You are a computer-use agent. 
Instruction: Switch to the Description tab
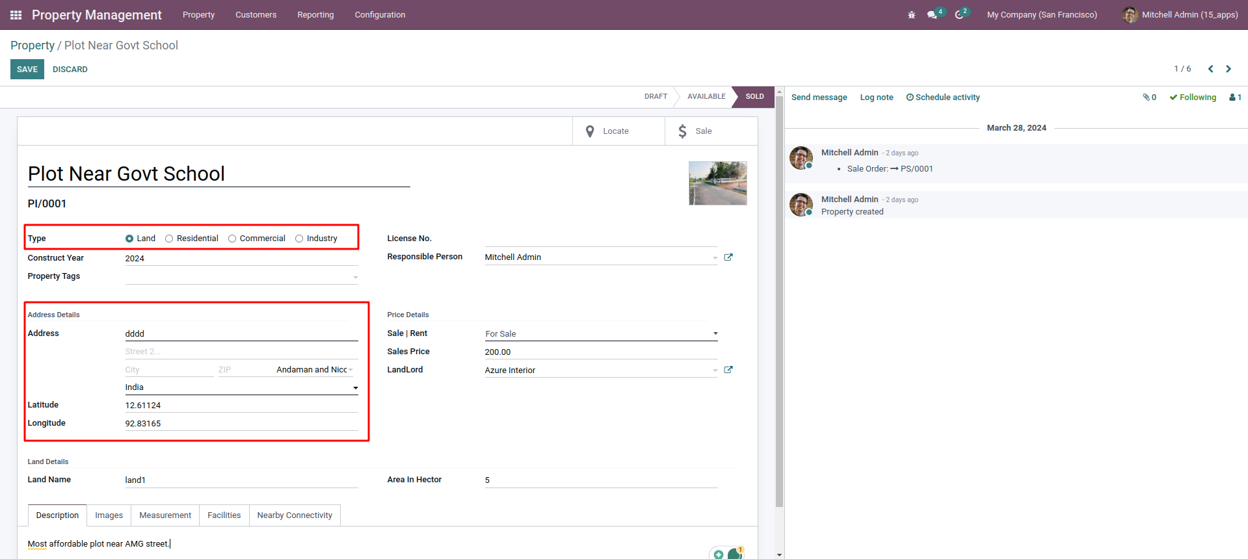point(57,515)
